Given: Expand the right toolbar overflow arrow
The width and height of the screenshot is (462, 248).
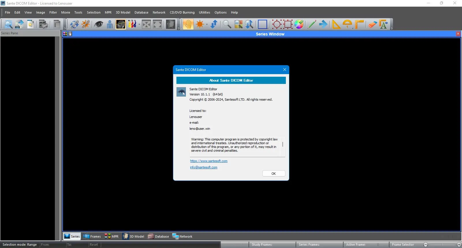Looking at the screenshot, I should 392,28.
